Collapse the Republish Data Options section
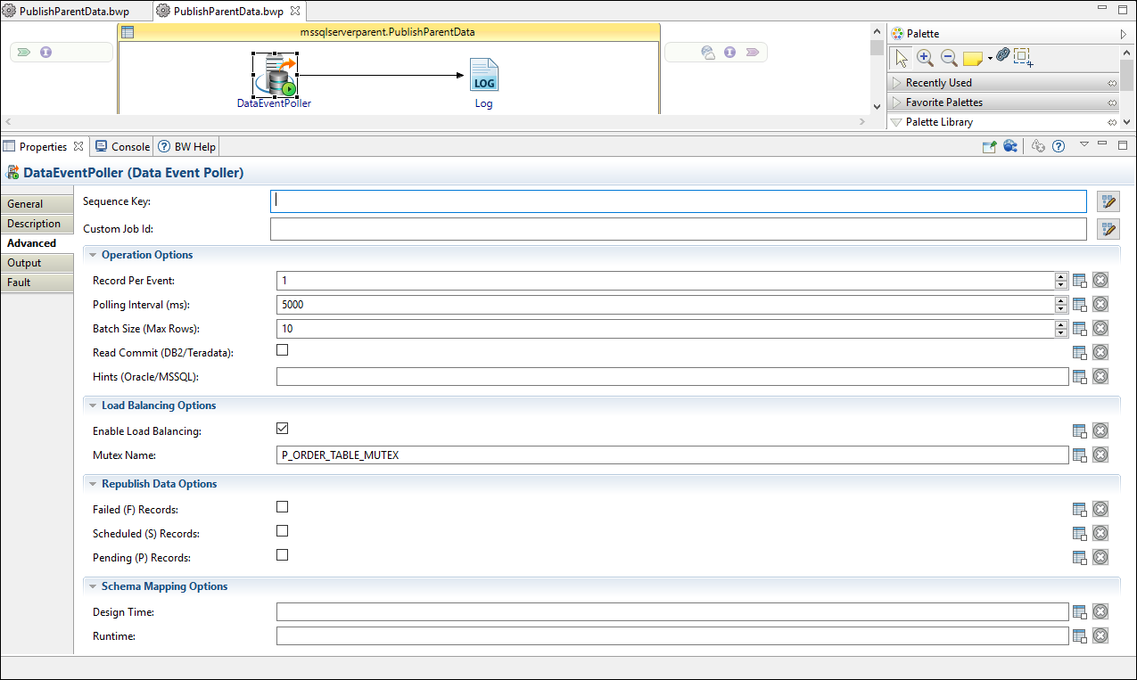This screenshot has height=680, width=1137. click(x=92, y=484)
